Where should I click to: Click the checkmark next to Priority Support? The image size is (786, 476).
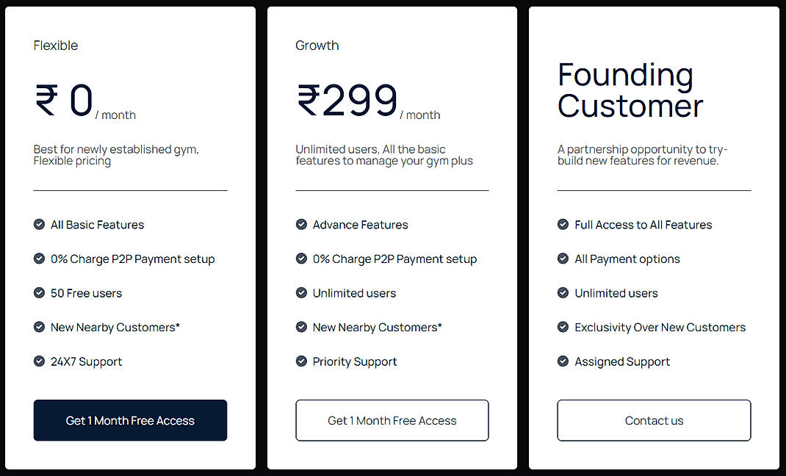click(301, 361)
